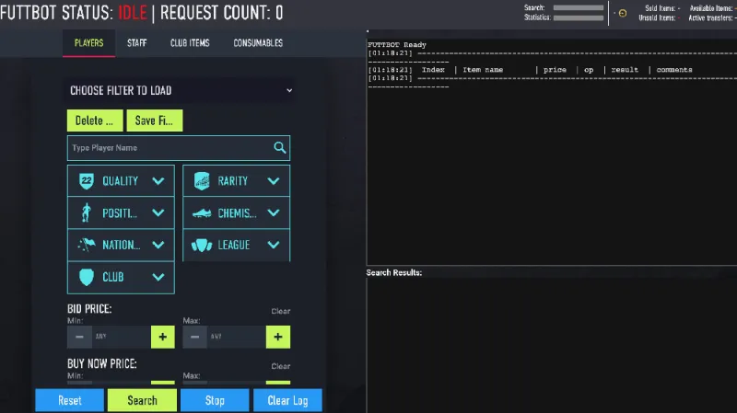Click the Quality shield icon

(x=87, y=181)
